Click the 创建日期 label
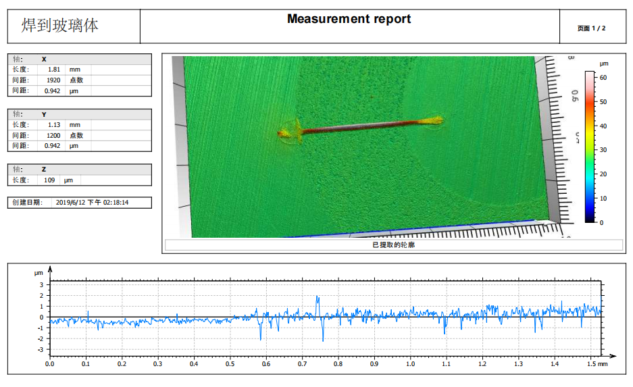 27,203
